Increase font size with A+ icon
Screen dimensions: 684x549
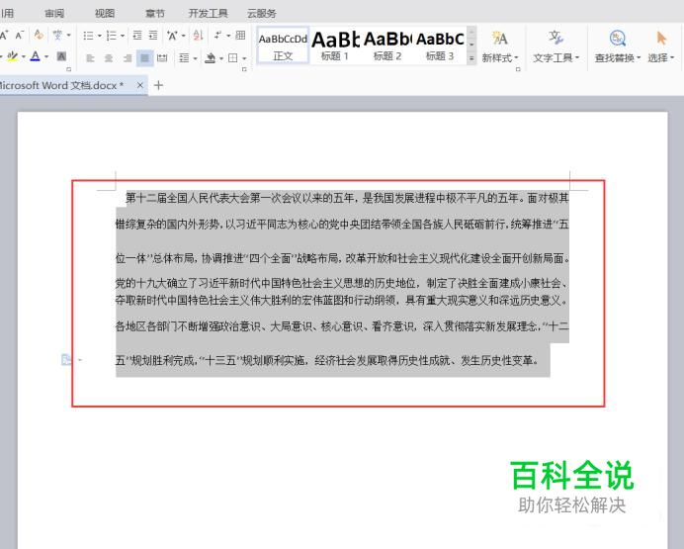click(x=4, y=35)
